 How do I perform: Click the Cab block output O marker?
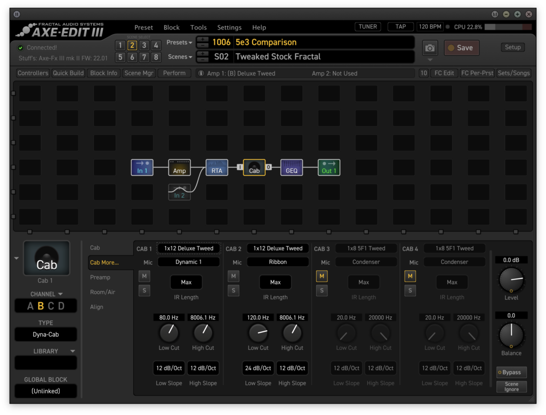tap(269, 167)
